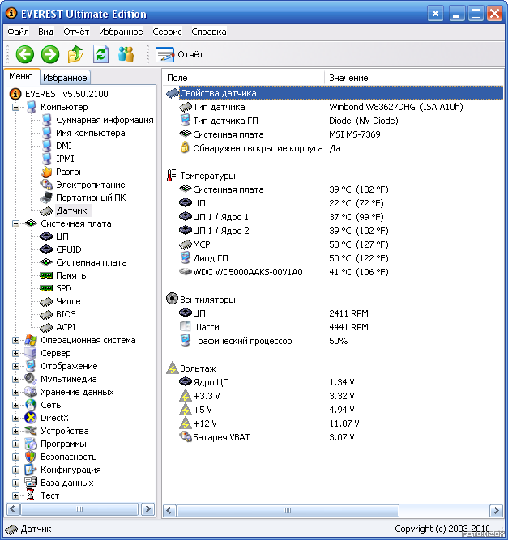Expand the Отображение node

coord(15,366)
